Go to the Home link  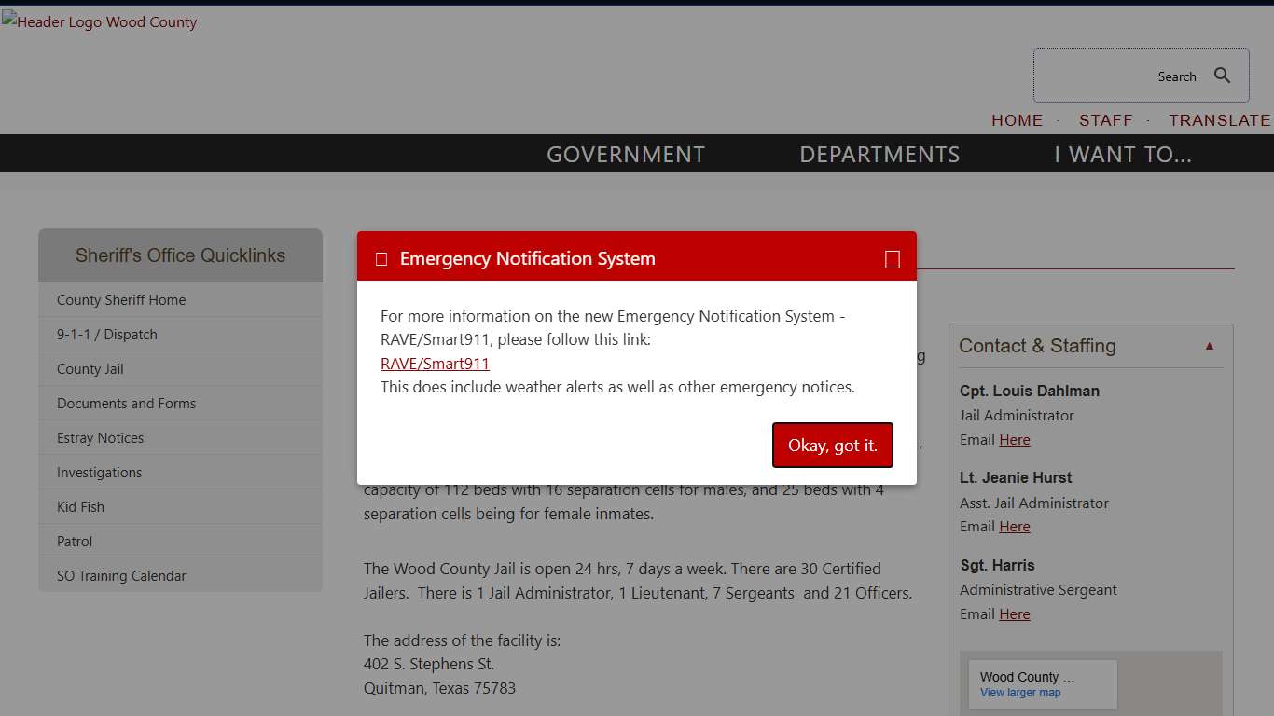tap(1017, 120)
